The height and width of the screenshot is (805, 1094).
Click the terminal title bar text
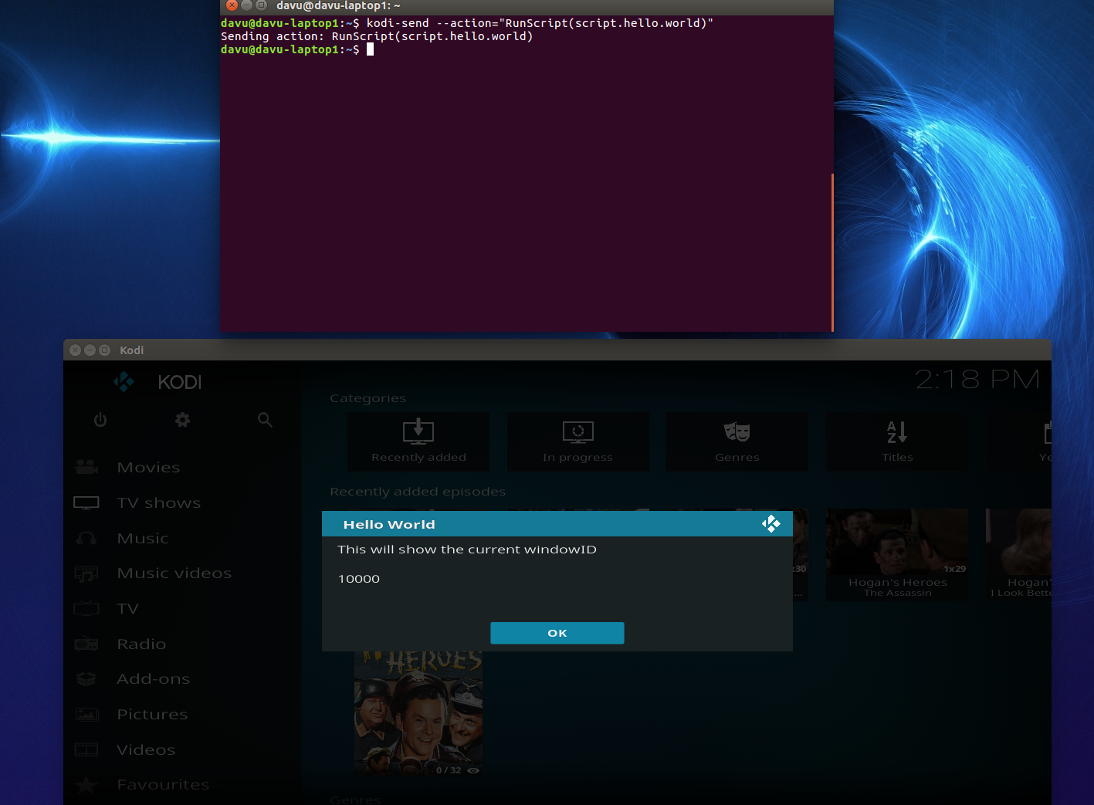point(338,5)
